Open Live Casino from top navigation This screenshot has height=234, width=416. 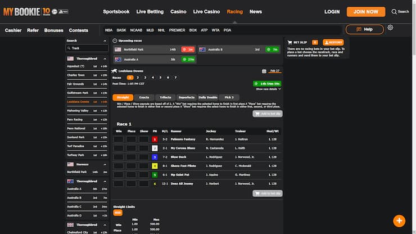pyautogui.click(x=206, y=12)
